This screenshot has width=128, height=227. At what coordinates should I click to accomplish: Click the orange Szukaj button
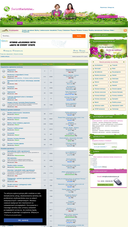(79, 36)
